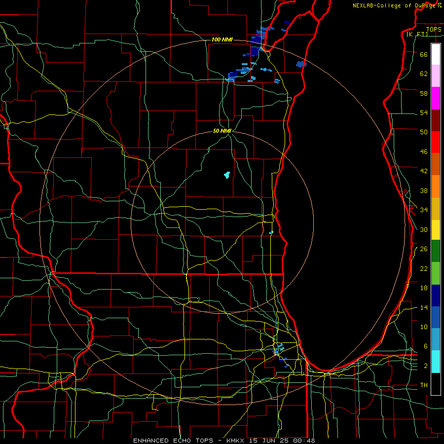Click the legend value "50"
This screenshot has height=444, width=444.
tap(424, 132)
